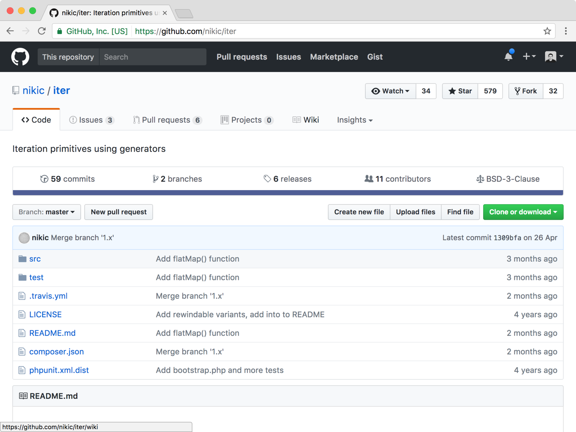Go back in browser history
This screenshot has height=432, width=576.
pos(10,31)
